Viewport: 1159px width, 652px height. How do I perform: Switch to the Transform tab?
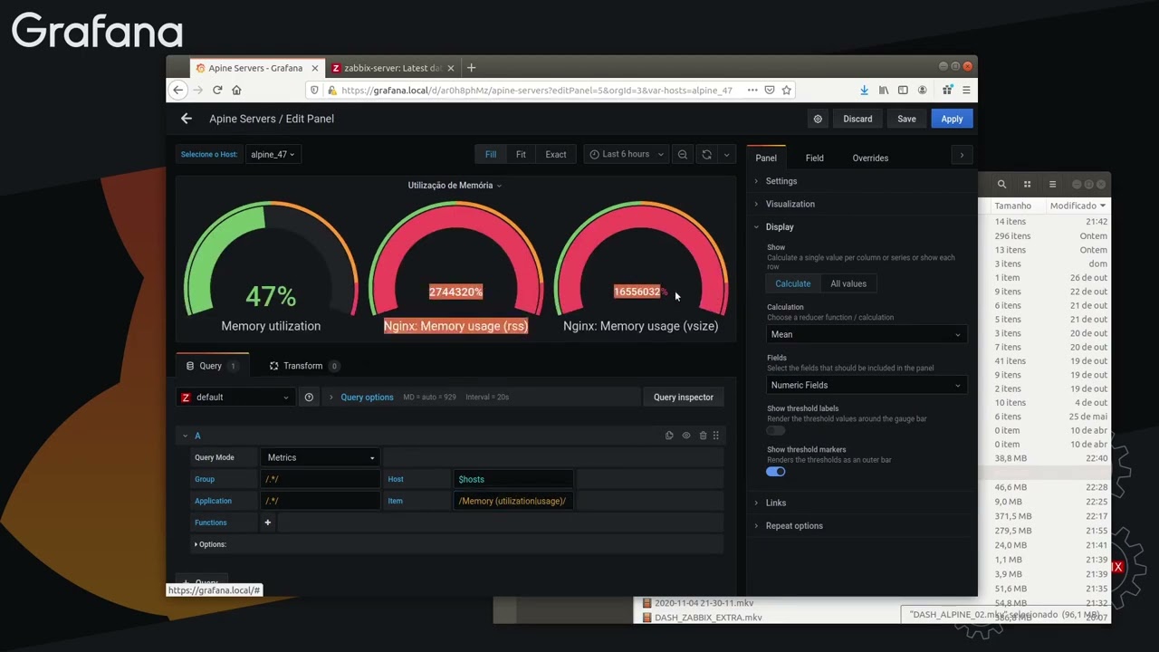pyautogui.click(x=304, y=366)
